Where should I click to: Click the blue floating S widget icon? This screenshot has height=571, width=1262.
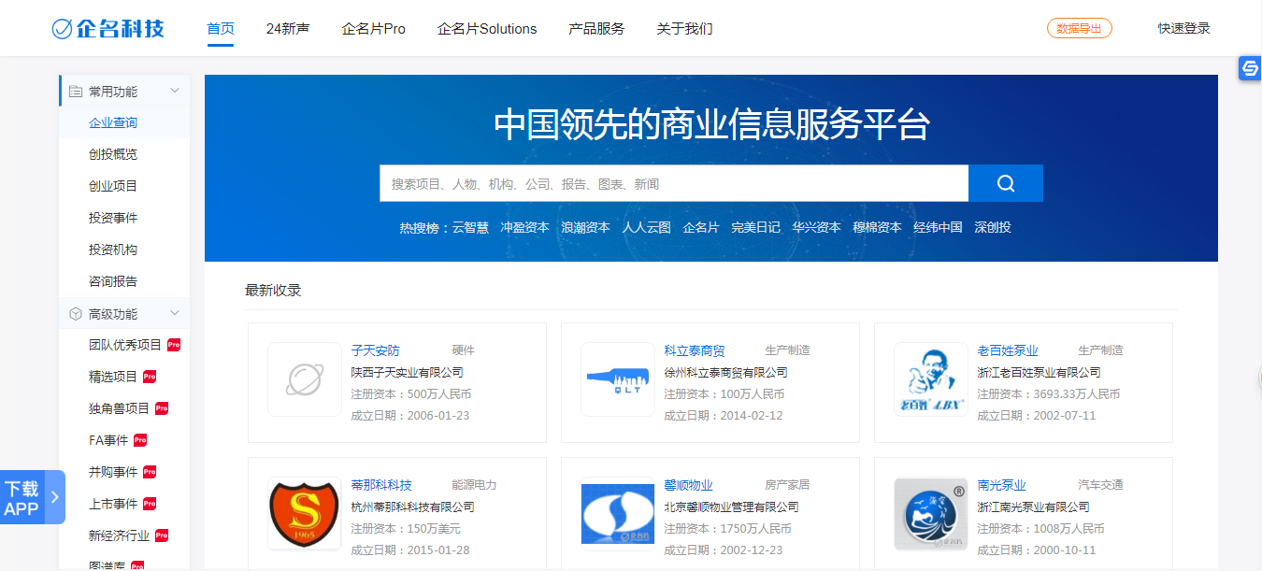1250,68
